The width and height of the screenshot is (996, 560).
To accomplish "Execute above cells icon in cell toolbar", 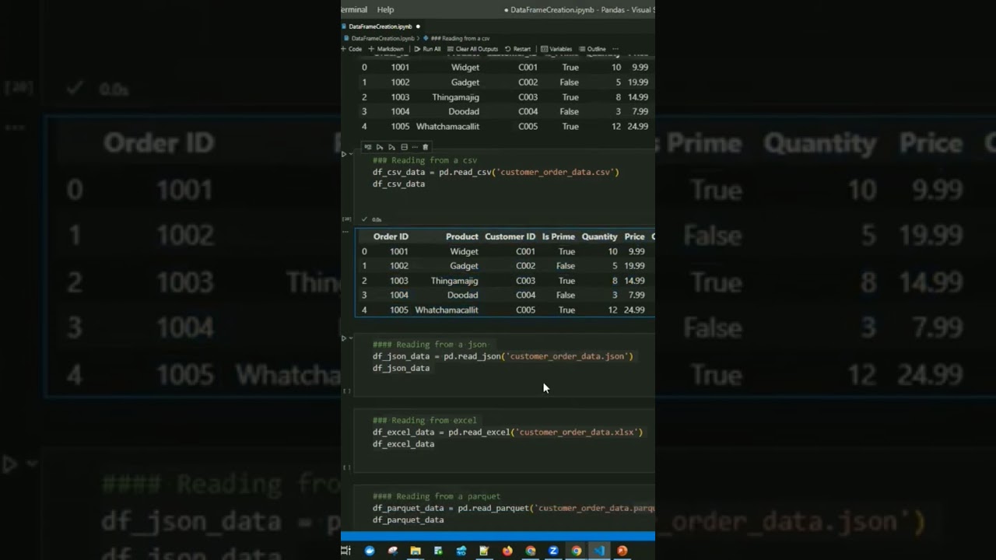I will click(x=380, y=147).
